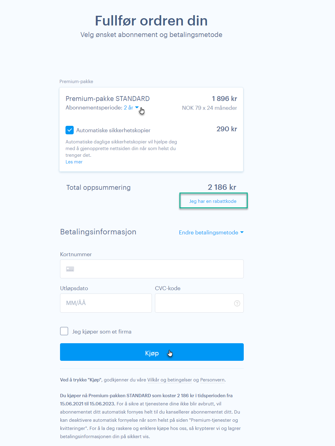Expand the Abonnementsperiode 2 år dropdown
Viewport: 335px width, 446px height.
(131, 108)
